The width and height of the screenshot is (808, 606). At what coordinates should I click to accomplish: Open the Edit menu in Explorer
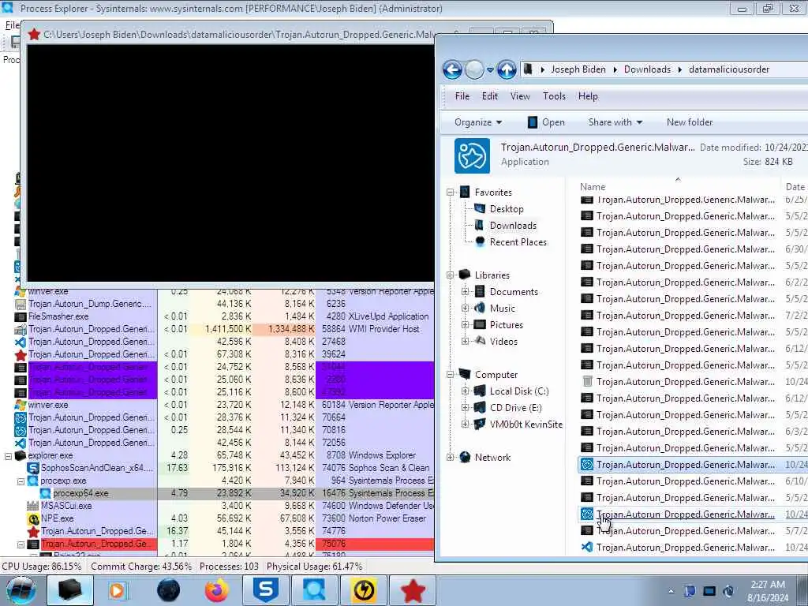coord(489,95)
